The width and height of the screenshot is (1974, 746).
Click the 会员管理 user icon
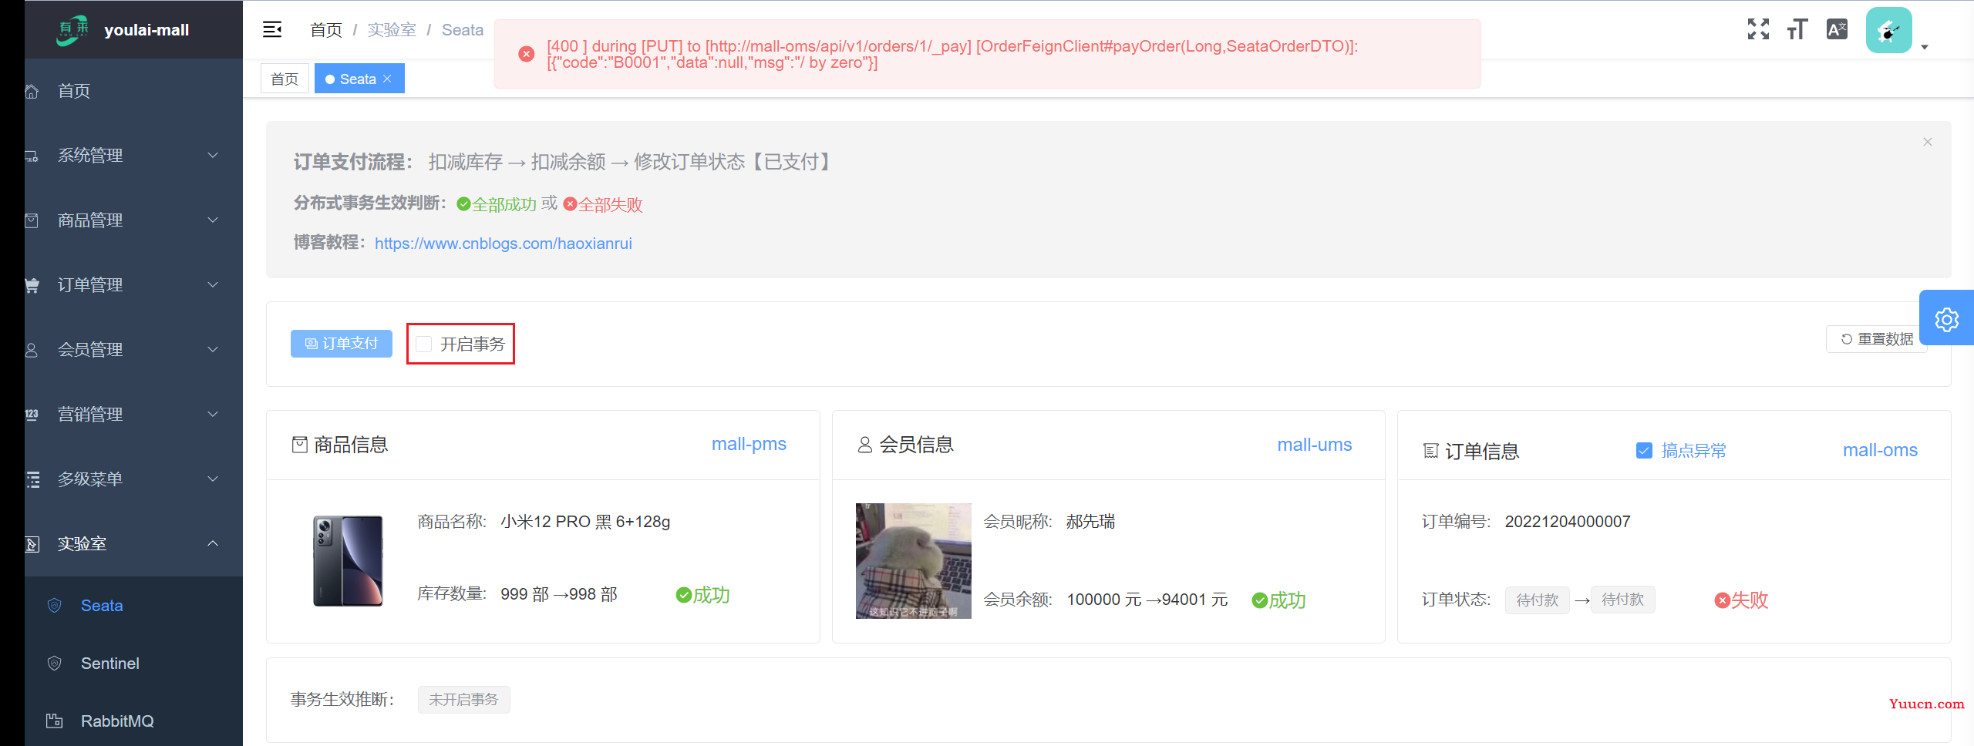[x=32, y=350]
